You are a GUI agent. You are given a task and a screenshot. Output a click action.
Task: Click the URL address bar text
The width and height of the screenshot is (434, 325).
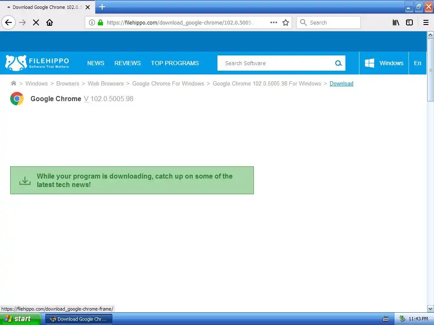179,22
